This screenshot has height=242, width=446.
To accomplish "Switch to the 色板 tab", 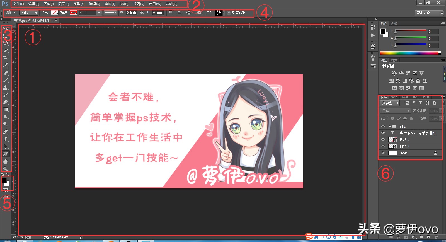I will point(394,23).
